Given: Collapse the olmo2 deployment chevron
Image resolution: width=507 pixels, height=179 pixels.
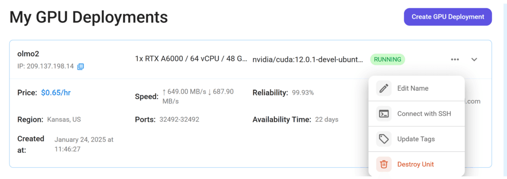Looking at the screenshot, I should tap(474, 60).
